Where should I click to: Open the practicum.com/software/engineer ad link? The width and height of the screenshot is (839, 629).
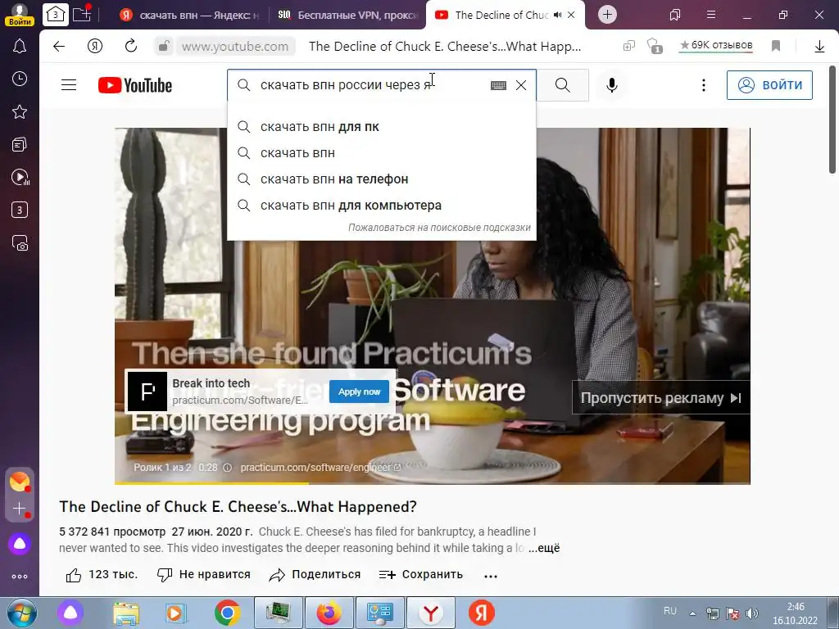tap(320, 468)
